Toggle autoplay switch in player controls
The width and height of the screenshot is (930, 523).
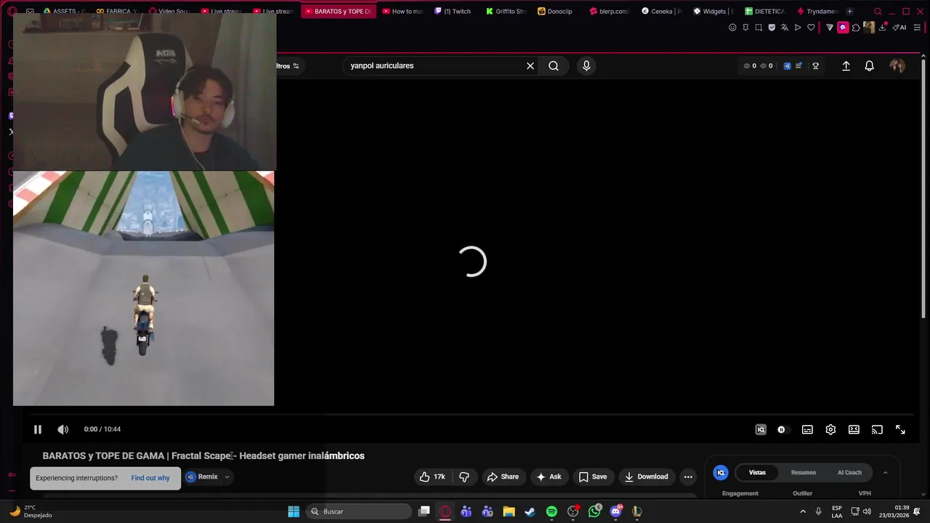[781, 429]
